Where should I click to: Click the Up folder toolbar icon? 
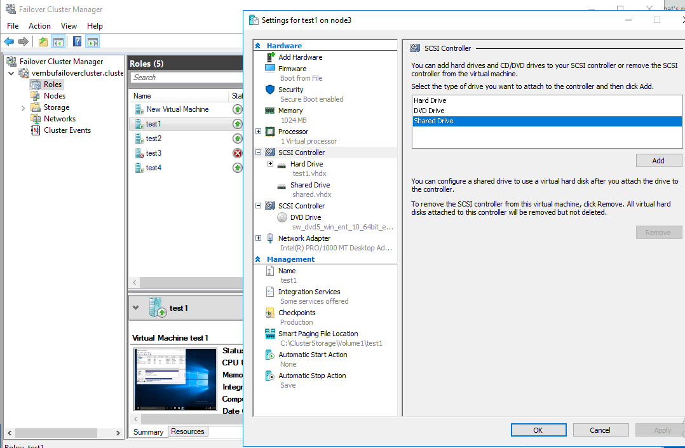(x=43, y=41)
